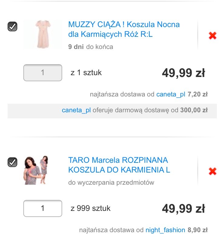Deselect the TARO Marcela item checkbox
The width and height of the screenshot is (219, 241).
coord(12,162)
